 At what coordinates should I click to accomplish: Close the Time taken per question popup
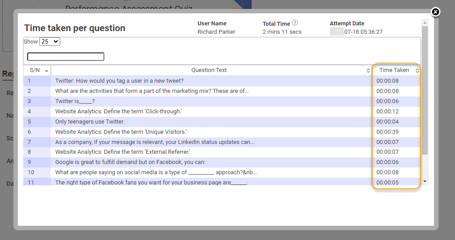(x=436, y=12)
